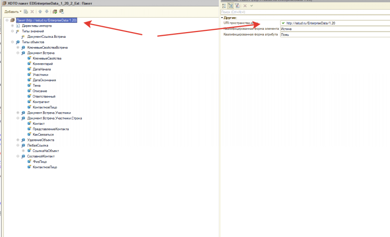This screenshot has width=390, height=237.
Task: Toggle the group-by-categories properties icon
Action: [230, 6]
